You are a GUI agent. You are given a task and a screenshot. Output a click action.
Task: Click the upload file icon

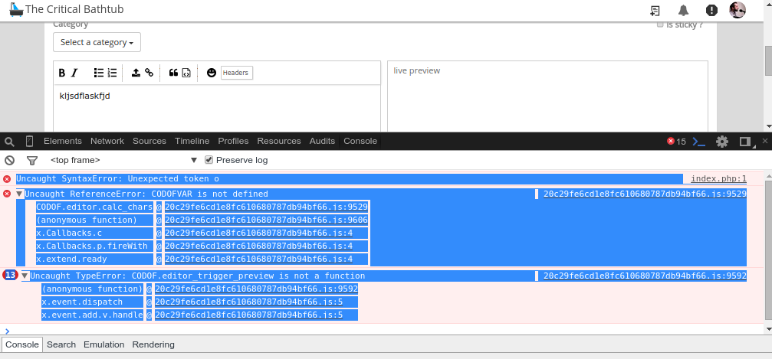[x=136, y=73]
